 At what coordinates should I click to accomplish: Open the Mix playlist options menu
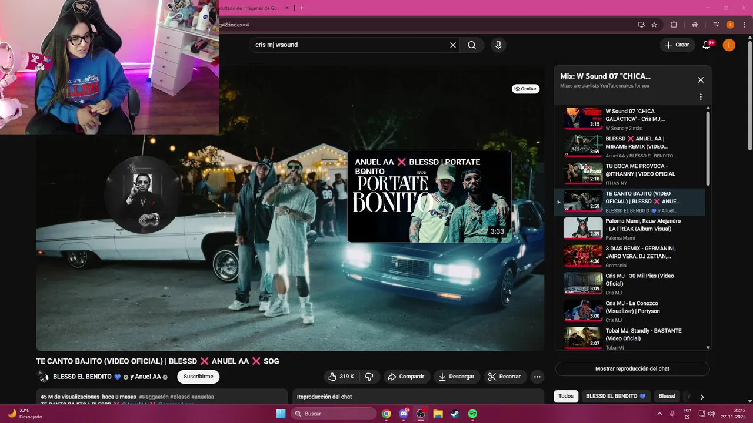[x=701, y=97]
